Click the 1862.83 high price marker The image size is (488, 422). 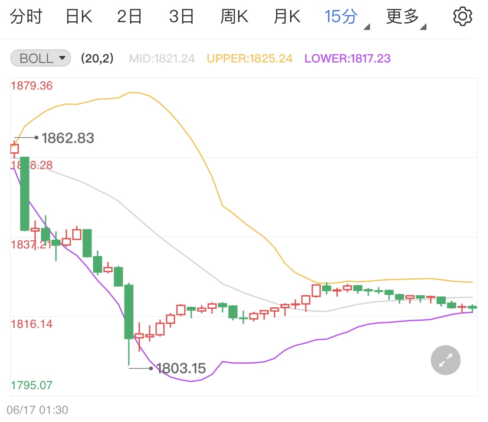tap(68, 138)
